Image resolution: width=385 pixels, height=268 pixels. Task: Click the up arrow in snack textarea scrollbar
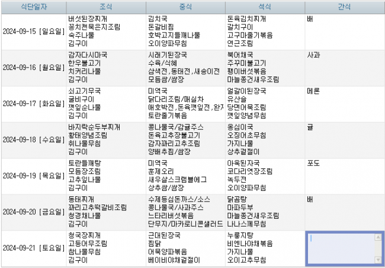(378, 237)
